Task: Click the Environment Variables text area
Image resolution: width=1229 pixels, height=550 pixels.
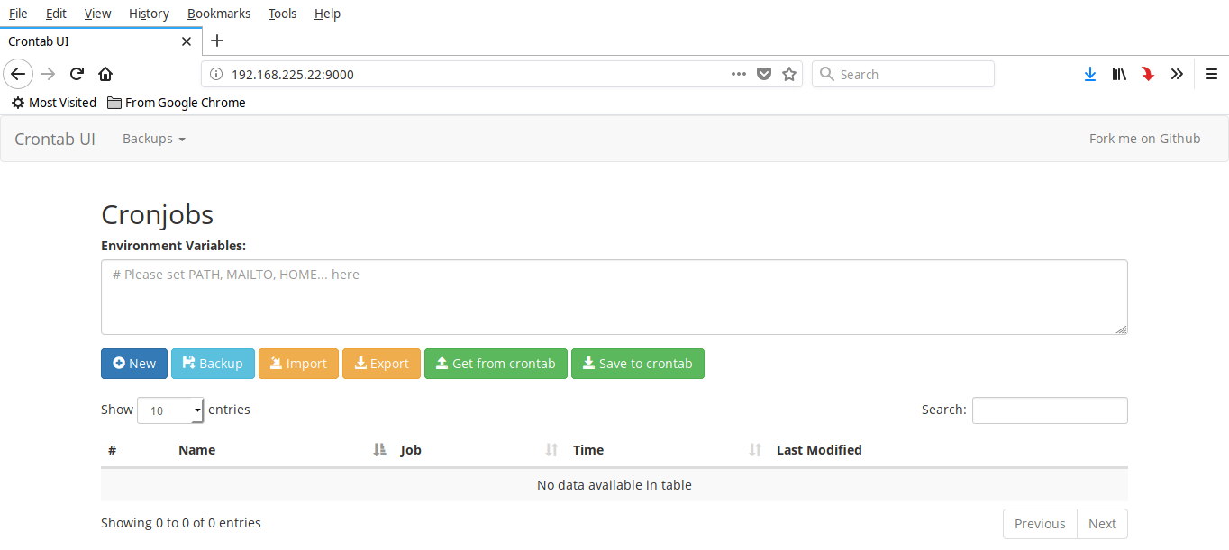Action: (614, 297)
